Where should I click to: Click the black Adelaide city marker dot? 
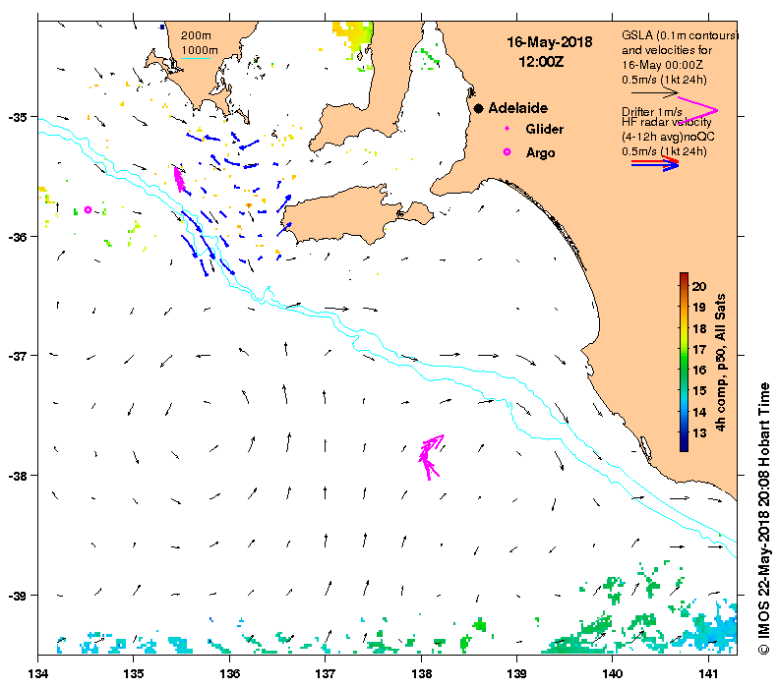tap(478, 108)
